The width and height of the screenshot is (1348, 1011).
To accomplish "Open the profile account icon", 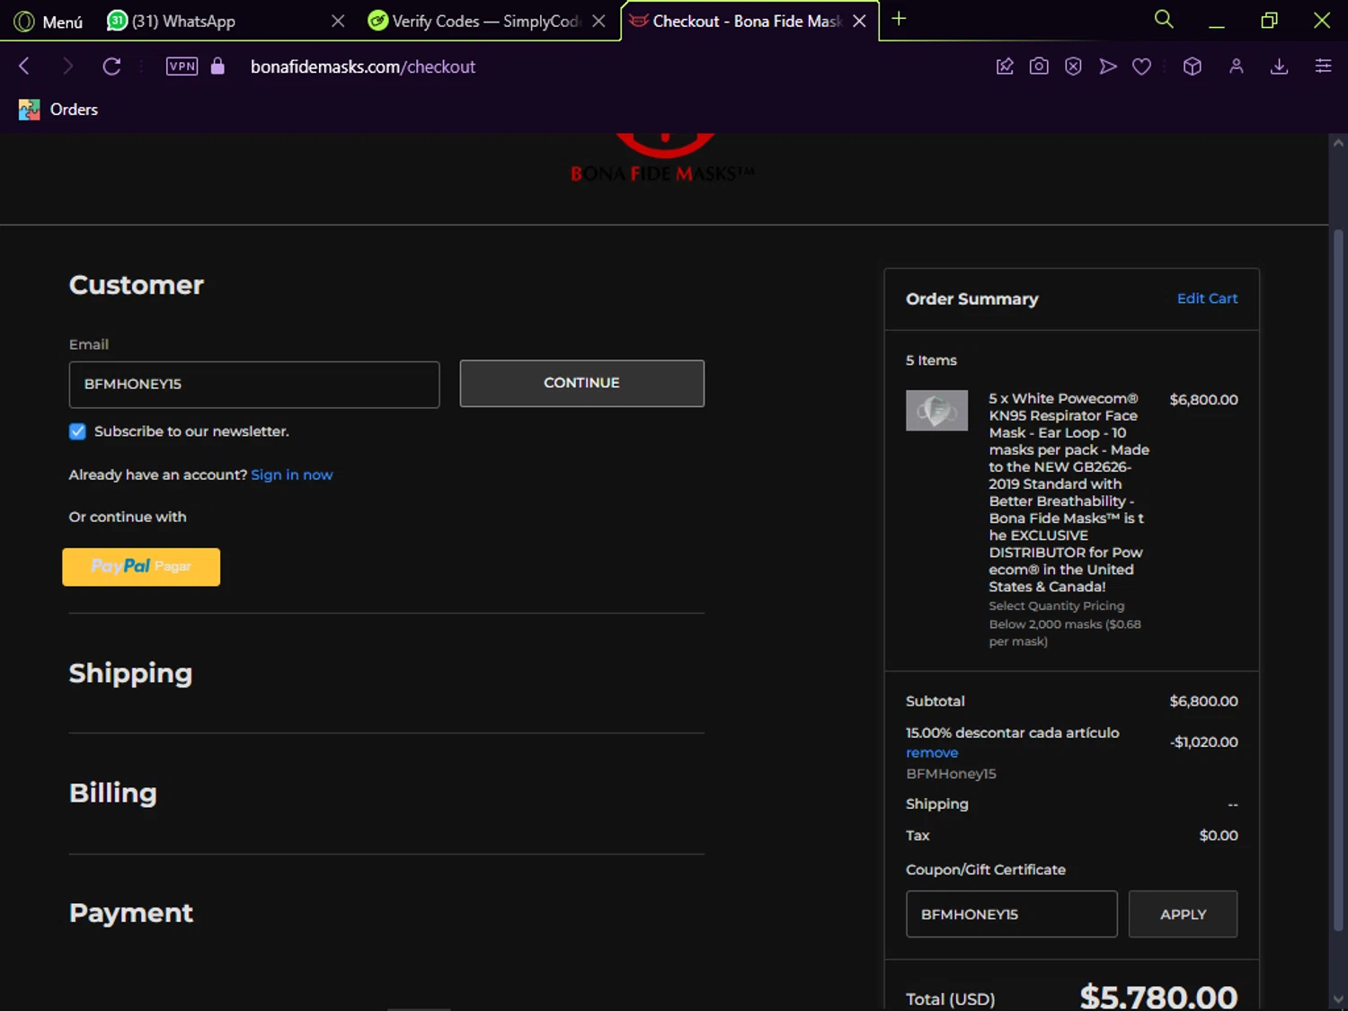I will [x=1237, y=66].
